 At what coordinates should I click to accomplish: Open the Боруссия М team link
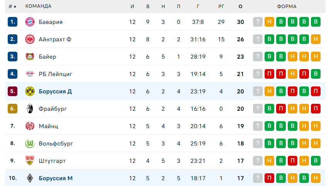[x=56, y=178]
